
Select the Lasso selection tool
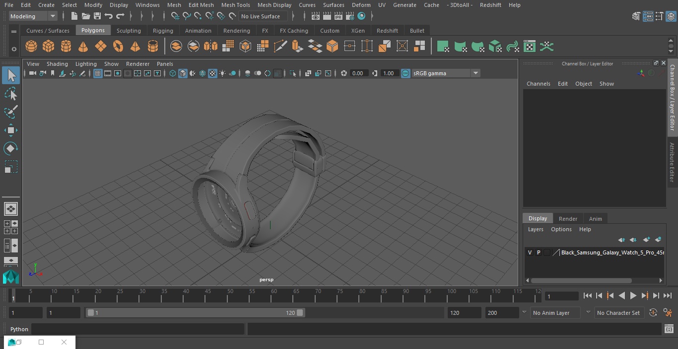point(11,94)
